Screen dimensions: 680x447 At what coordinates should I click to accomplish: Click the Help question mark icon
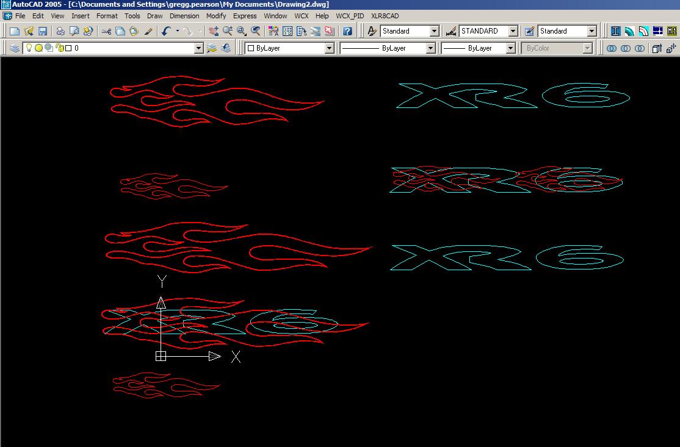[x=347, y=31]
